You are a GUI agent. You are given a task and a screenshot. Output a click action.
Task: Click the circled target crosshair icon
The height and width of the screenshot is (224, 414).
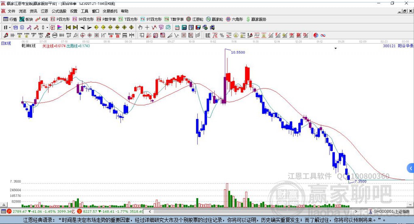[x=82, y=35]
